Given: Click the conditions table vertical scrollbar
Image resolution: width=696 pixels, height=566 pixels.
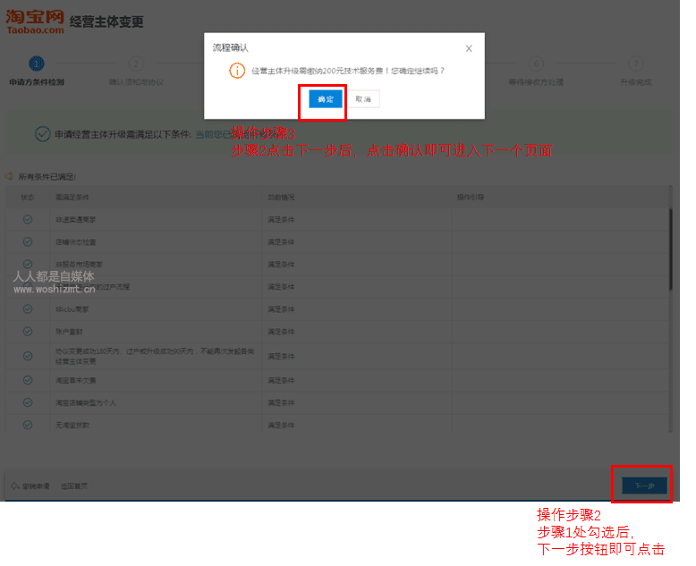Looking at the screenshot, I should (670, 250).
